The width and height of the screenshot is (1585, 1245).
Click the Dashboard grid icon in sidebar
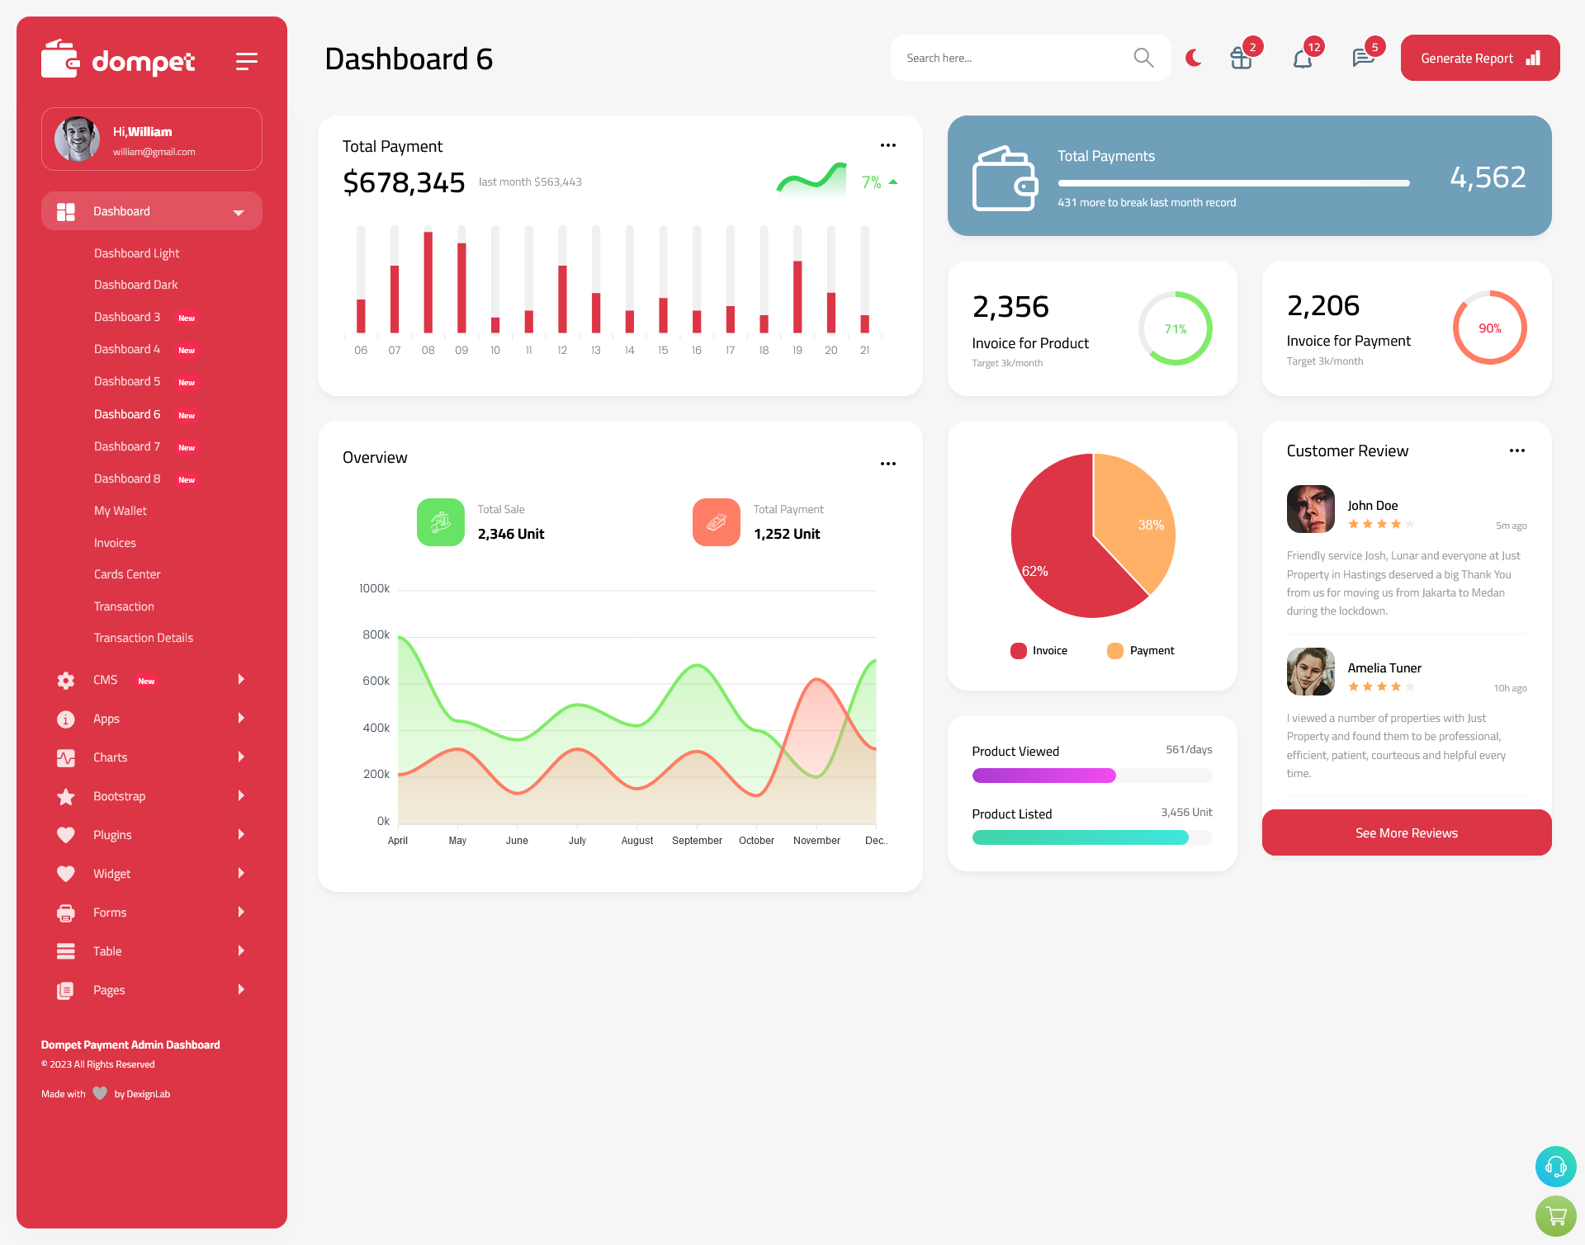(x=65, y=211)
